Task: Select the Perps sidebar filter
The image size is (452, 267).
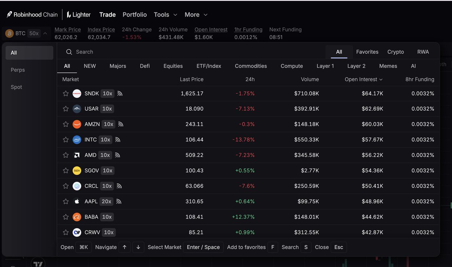Action: (x=29, y=70)
